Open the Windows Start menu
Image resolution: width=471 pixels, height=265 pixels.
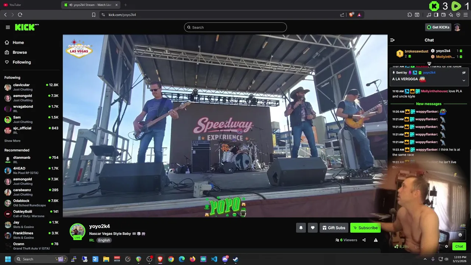coord(8,259)
